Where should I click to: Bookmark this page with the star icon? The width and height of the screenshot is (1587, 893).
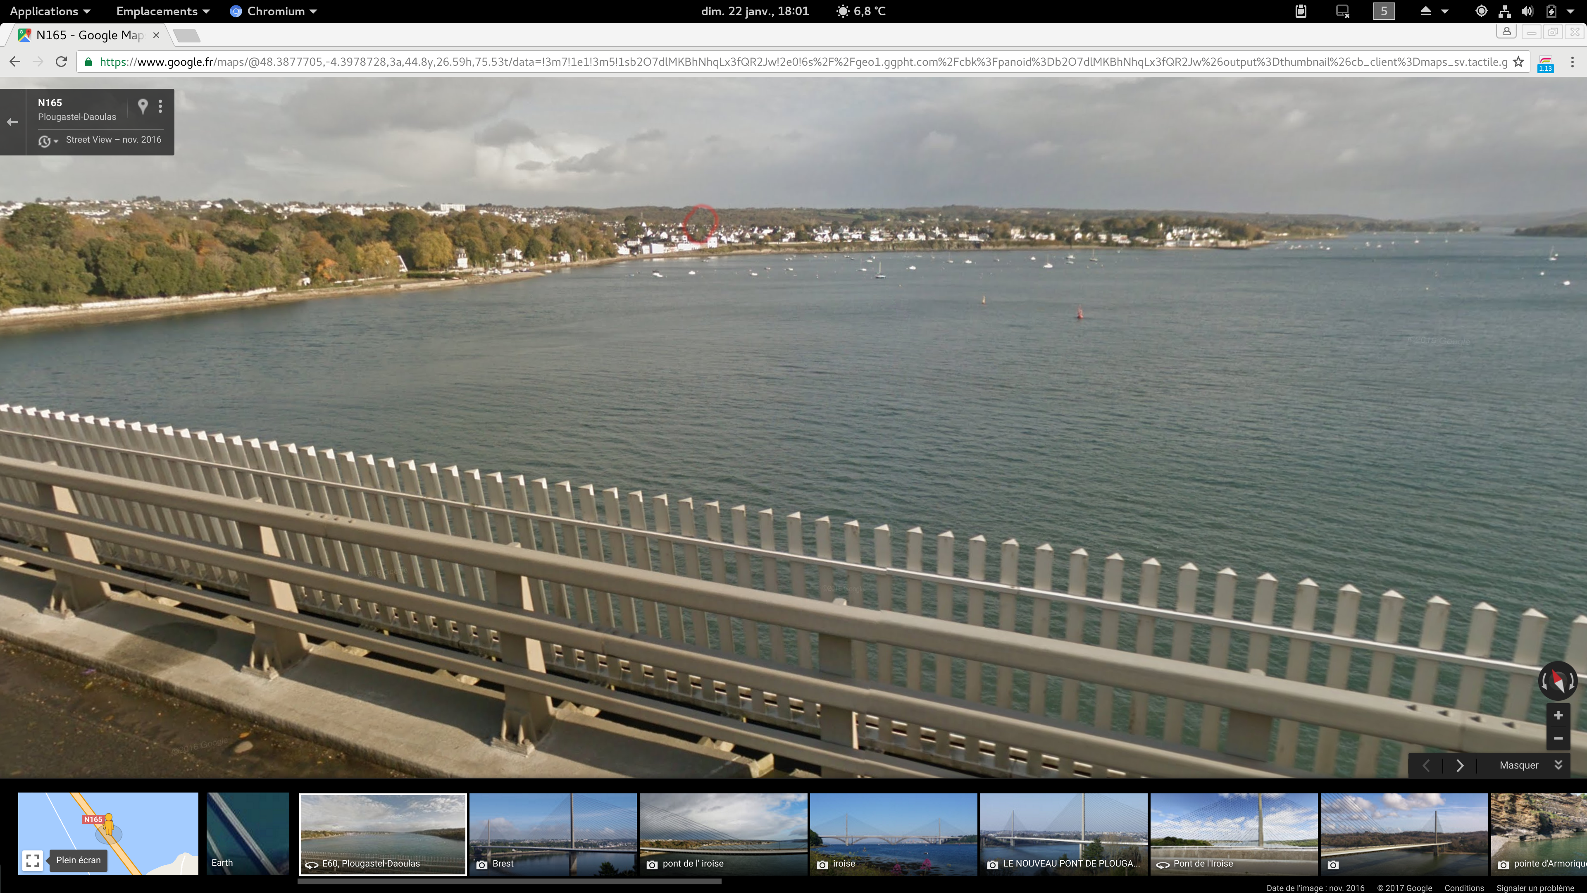[1518, 62]
